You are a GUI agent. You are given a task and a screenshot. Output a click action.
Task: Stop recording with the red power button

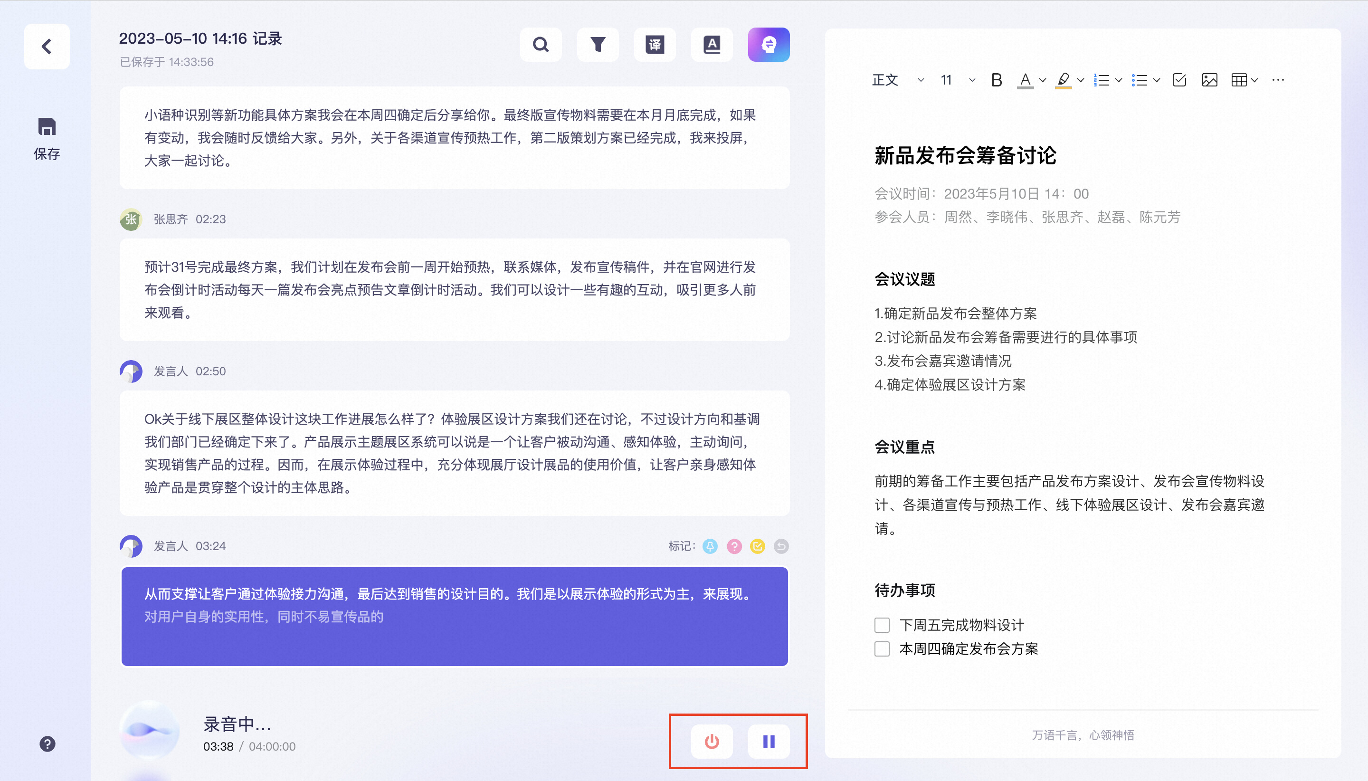(x=712, y=741)
